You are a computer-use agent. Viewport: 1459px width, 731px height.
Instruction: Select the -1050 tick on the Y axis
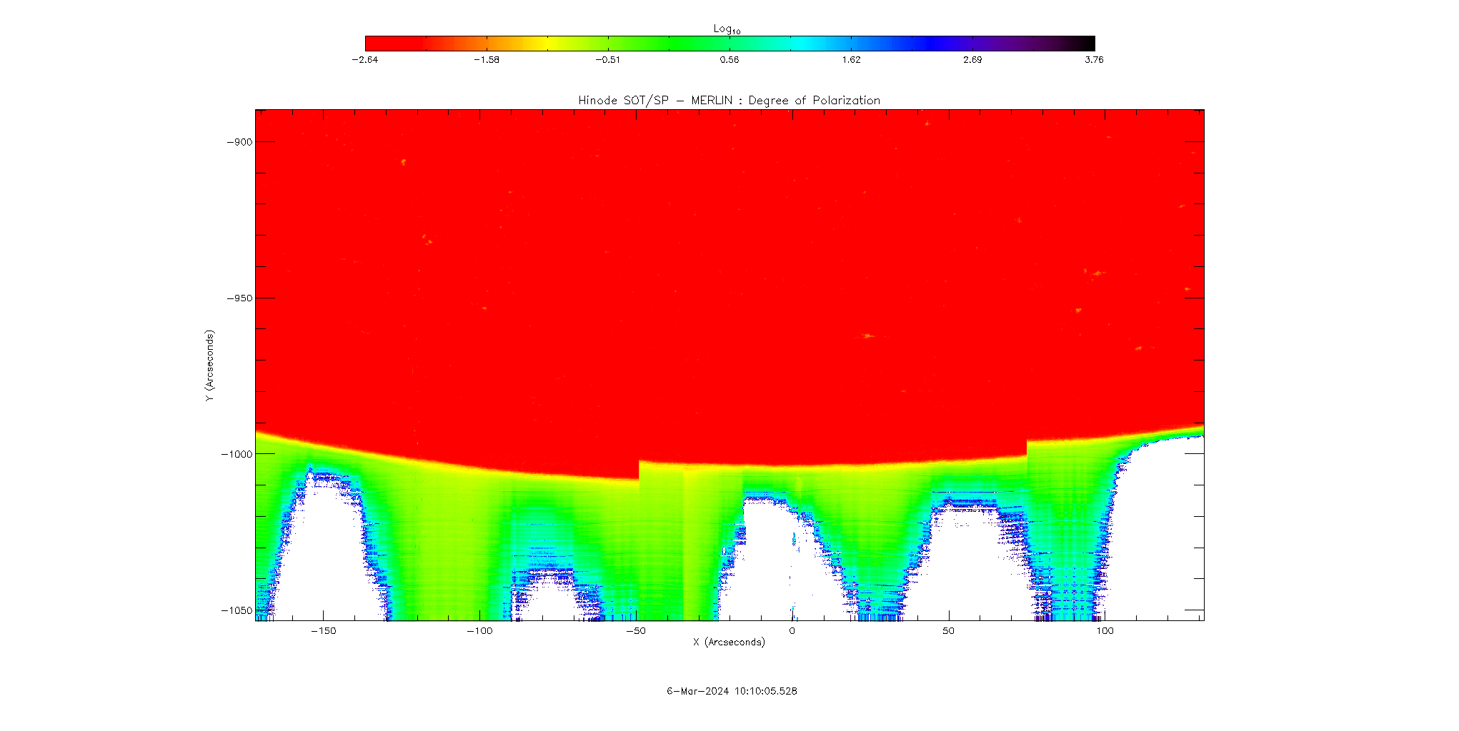237,611
